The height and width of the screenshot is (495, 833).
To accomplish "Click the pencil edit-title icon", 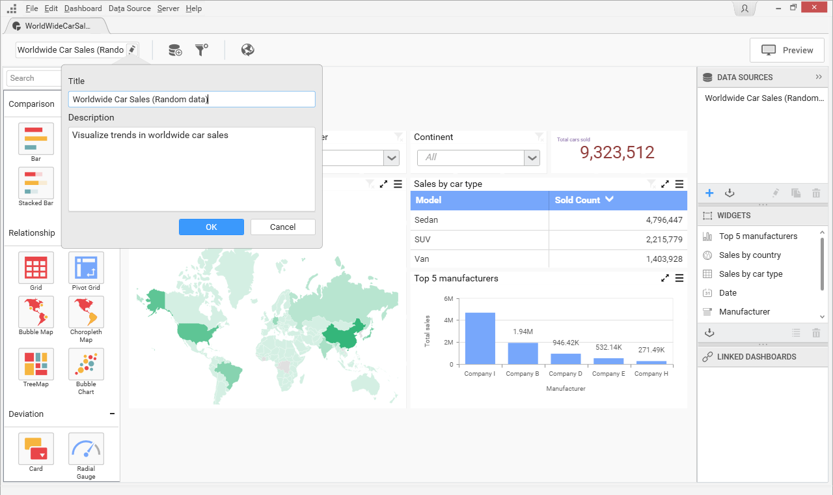I will point(131,49).
